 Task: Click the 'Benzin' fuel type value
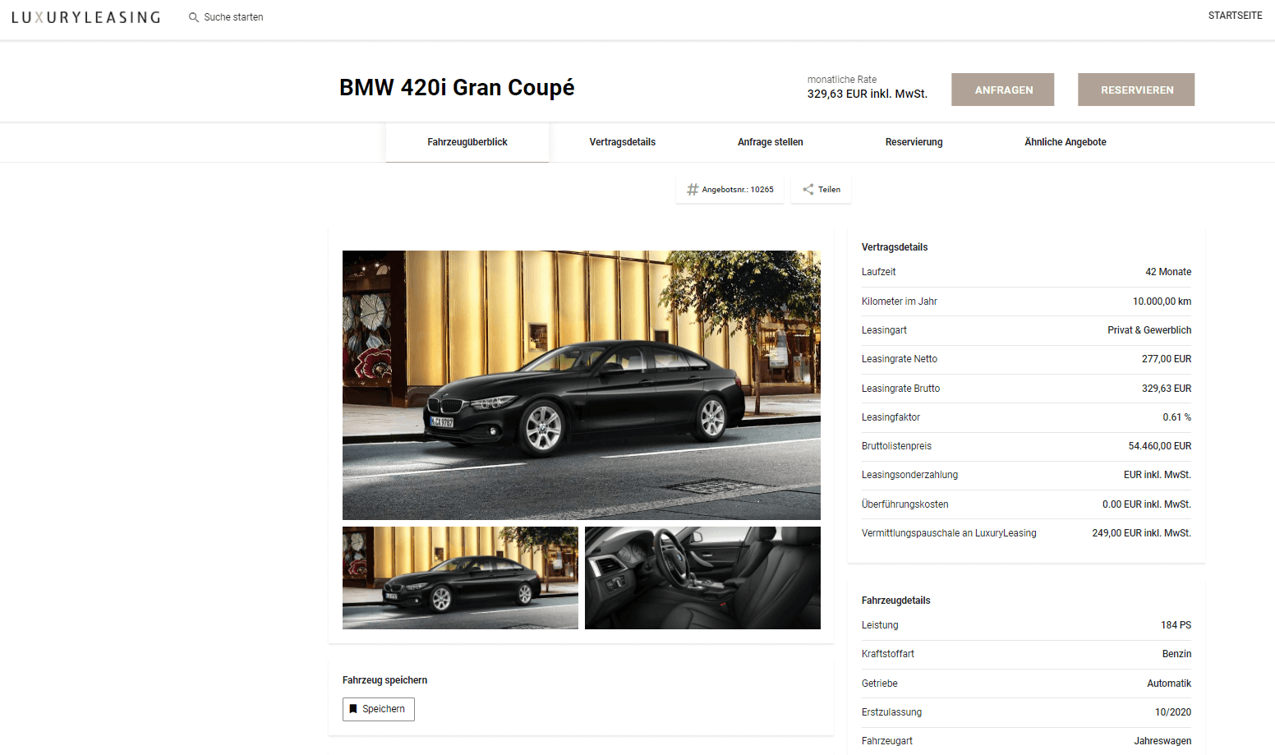[1176, 654]
